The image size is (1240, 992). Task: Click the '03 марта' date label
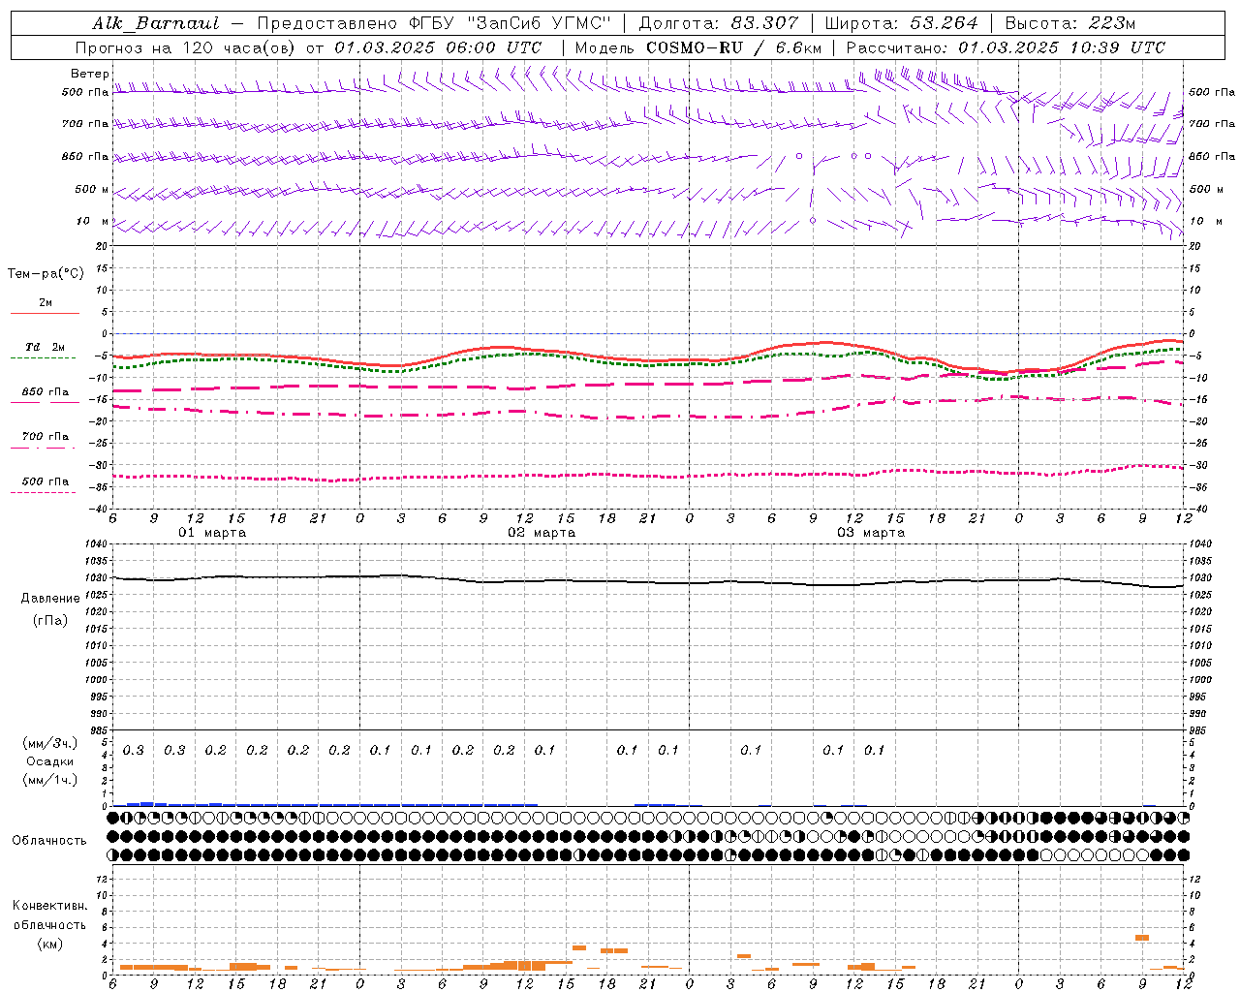pyautogui.click(x=871, y=533)
